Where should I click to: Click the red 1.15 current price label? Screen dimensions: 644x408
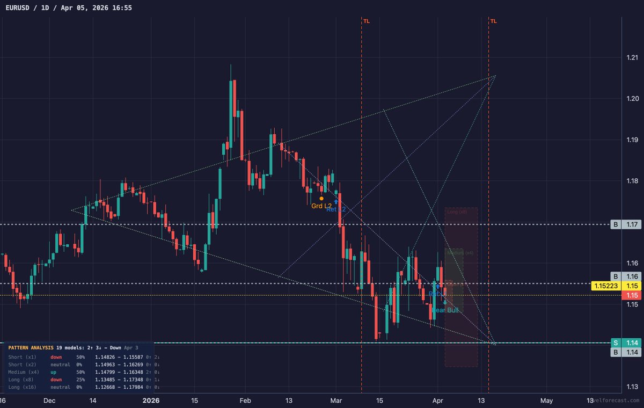[632, 295]
